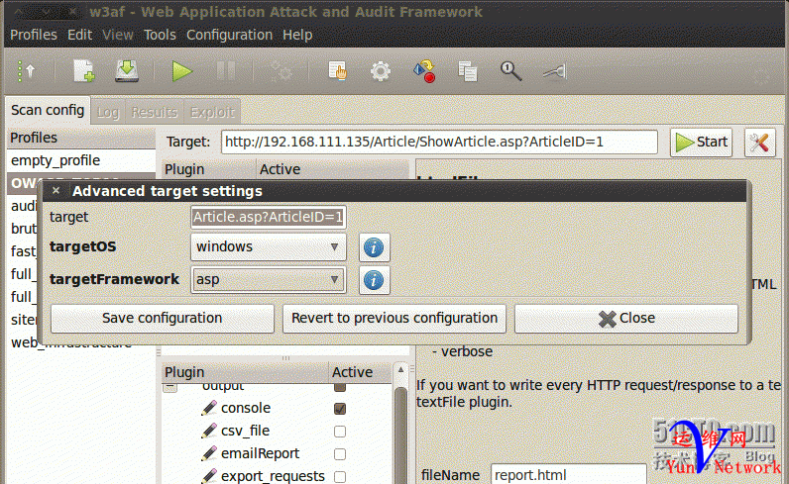The image size is (789, 484).
Task: Close Advanced target settings via title X
Action: 56,191
